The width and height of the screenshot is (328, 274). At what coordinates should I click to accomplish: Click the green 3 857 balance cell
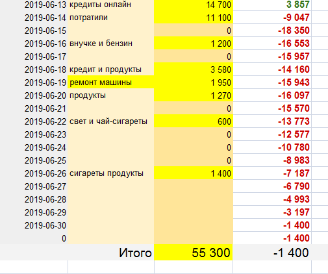coord(272,5)
